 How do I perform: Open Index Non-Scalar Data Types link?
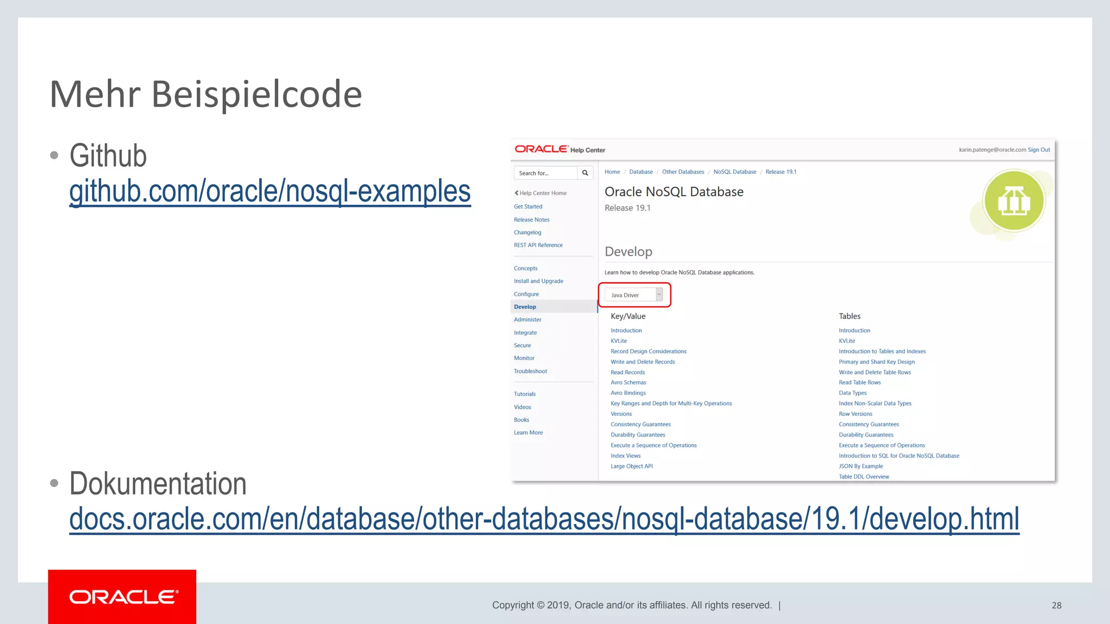point(875,404)
